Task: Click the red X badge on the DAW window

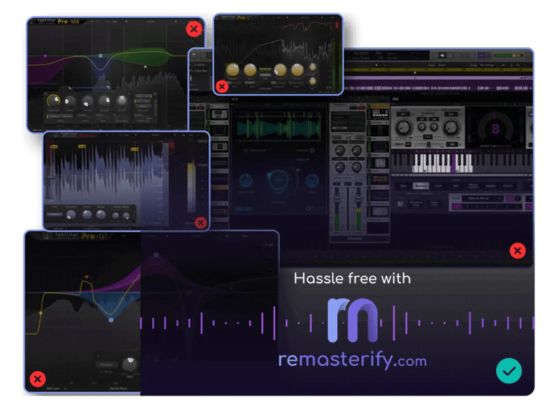Action: 518,251
